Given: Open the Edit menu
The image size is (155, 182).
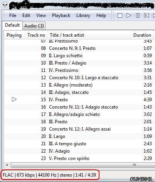Looking at the screenshot, I should 26,15.
